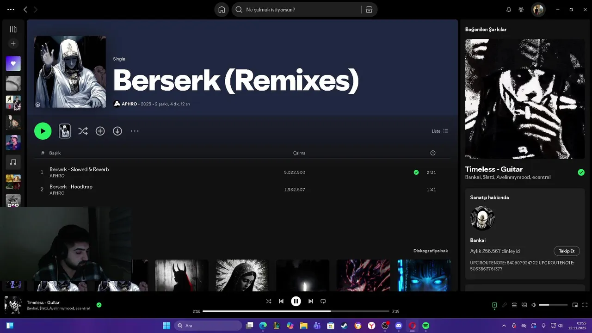Click the duration clock column icon
Viewport: 592px width, 333px height.
pyautogui.click(x=432, y=153)
